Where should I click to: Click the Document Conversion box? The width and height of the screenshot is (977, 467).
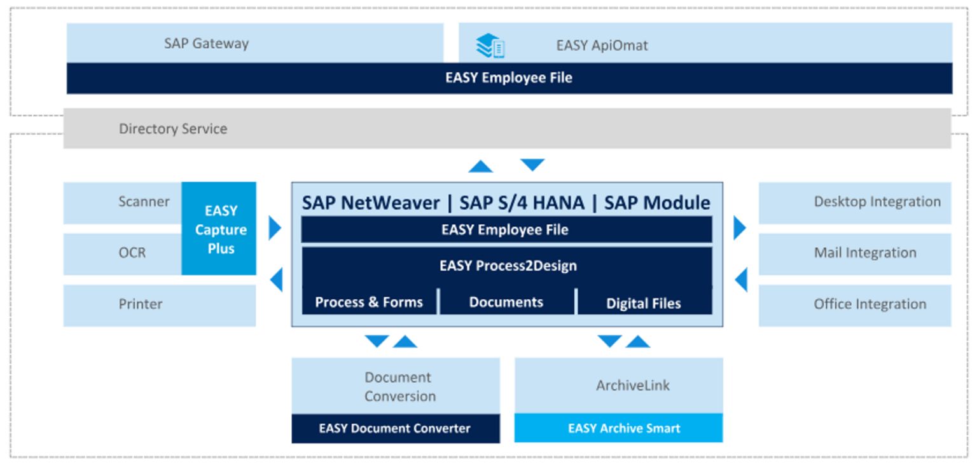[x=396, y=386]
